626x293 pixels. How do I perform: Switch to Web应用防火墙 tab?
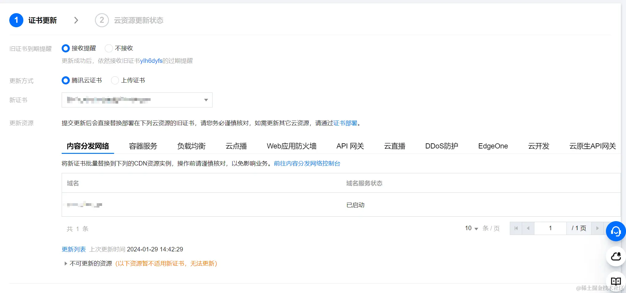(292, 146)
